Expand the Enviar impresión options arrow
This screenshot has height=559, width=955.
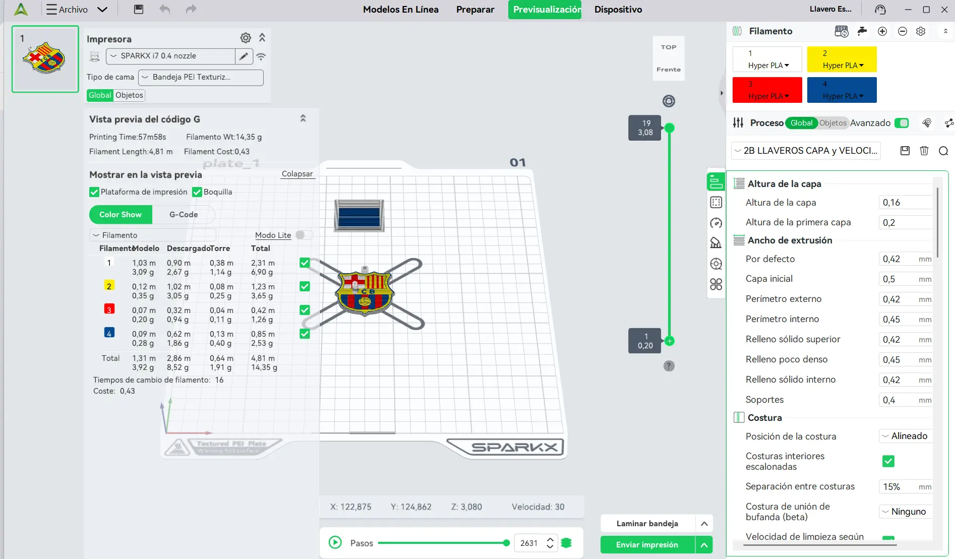704,545
